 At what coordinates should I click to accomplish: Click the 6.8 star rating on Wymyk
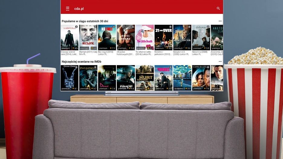point(94,48)
